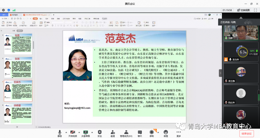Select the 插入 ribbon tab
The image size is (260, 138).
coord(41,19)
